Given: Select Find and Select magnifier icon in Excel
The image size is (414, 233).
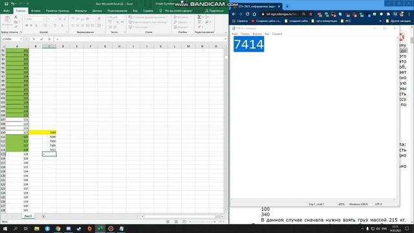Looking at the screenshot, I should click(x=208, y=22).
